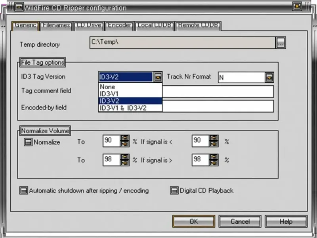Switch to the Local CDDB tab

pos(154,25)
